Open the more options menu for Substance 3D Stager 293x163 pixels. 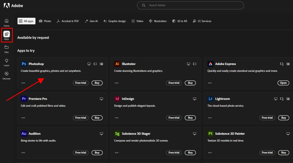117,152
